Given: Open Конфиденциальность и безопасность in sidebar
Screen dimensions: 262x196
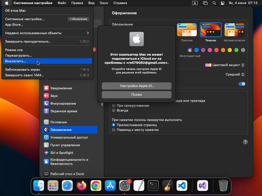Looking at the screenshot, I should coord(70,162).
